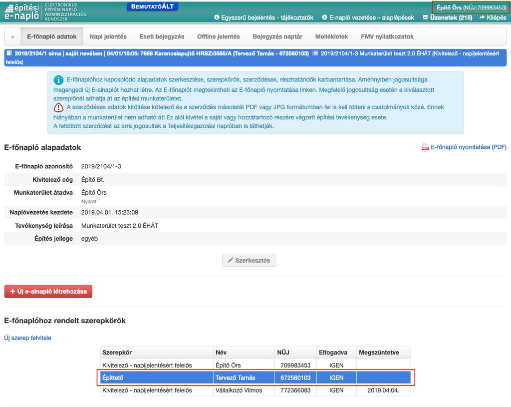The image size is (511, 407).
Task: Log out via Kilépés
Action: pos(497,17)
